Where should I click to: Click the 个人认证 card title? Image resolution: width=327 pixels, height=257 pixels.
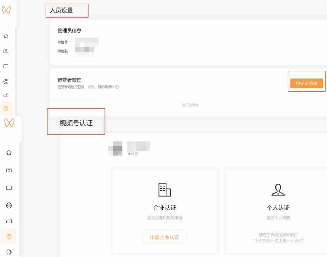[x=278, y=208]
